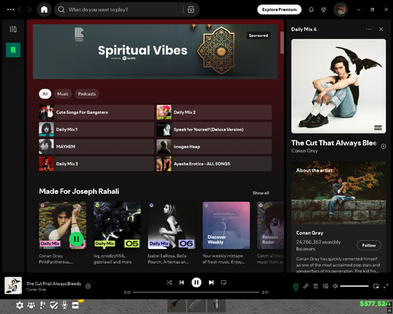Open the game quests checkmark icon

(x=53, y=305)
